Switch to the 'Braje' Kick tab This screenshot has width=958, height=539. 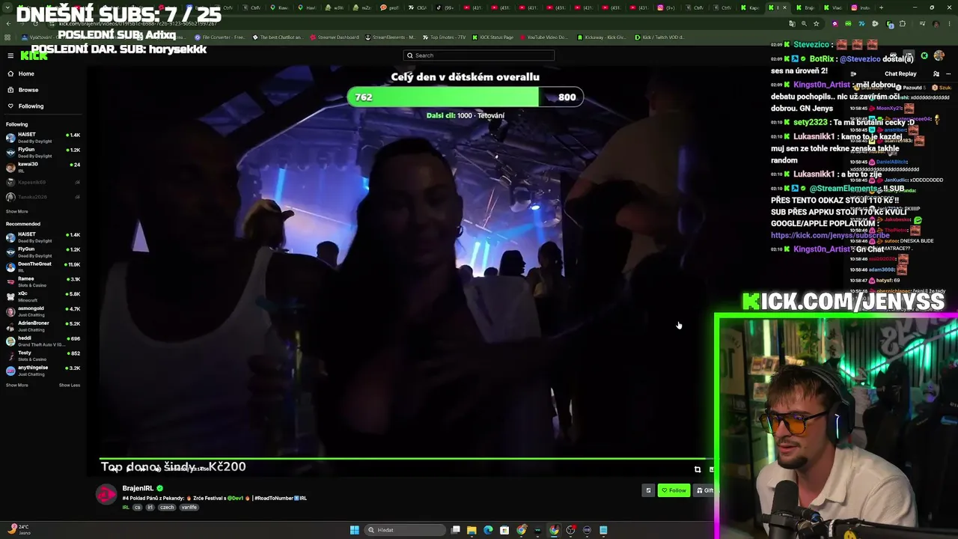(806, 7)
